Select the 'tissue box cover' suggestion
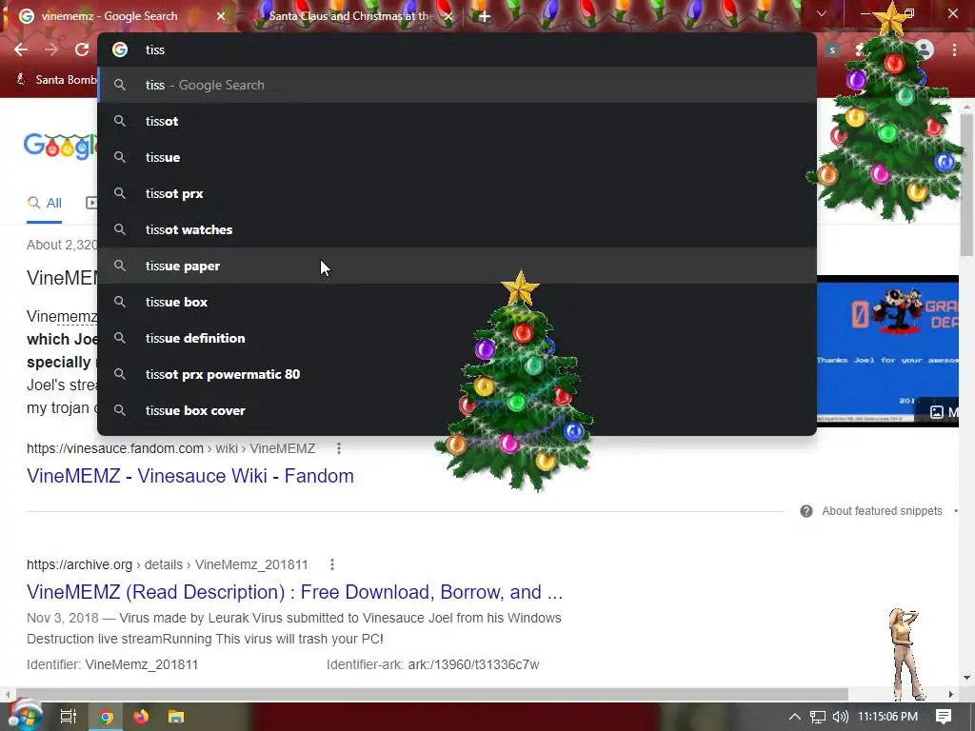 coord(457,410)
